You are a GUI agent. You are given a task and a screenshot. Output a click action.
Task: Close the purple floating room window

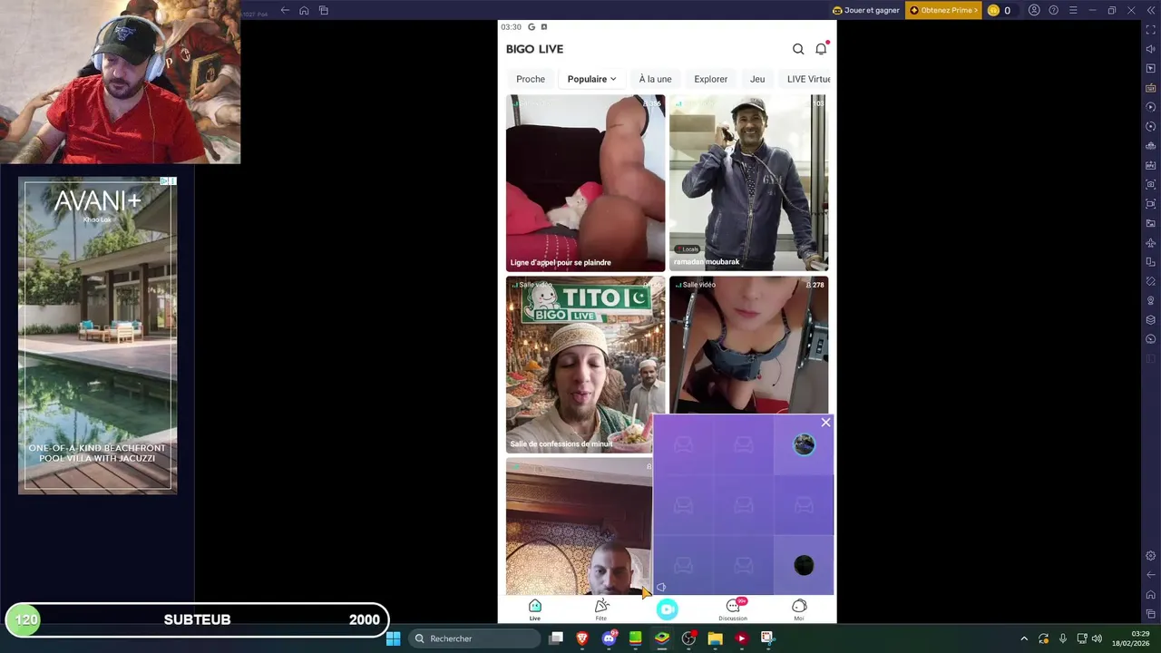825,423
